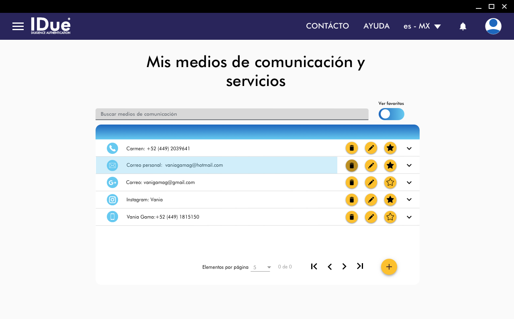Click the IDue logo in the header
Viewport: 514px width, 319px height.
point(51,26)
